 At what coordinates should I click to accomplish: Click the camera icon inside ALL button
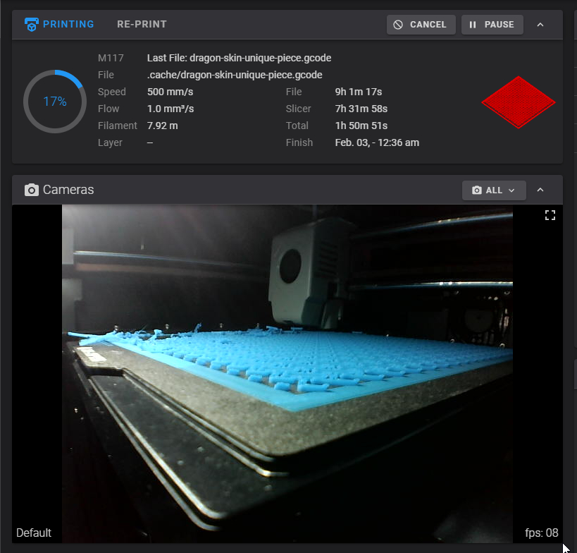(x=477, y=190)
